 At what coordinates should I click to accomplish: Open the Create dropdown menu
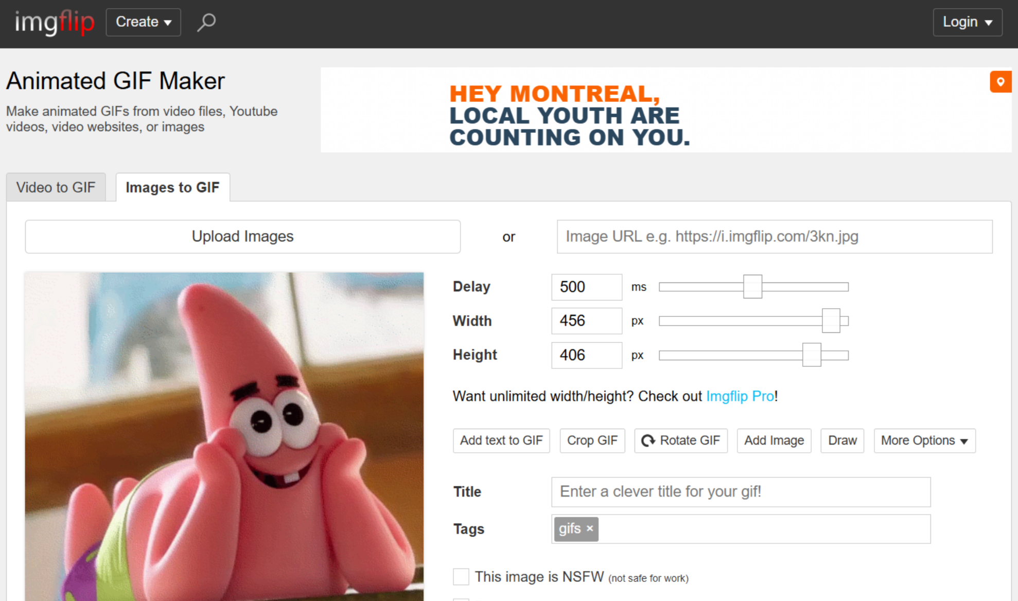coord(143,22)
